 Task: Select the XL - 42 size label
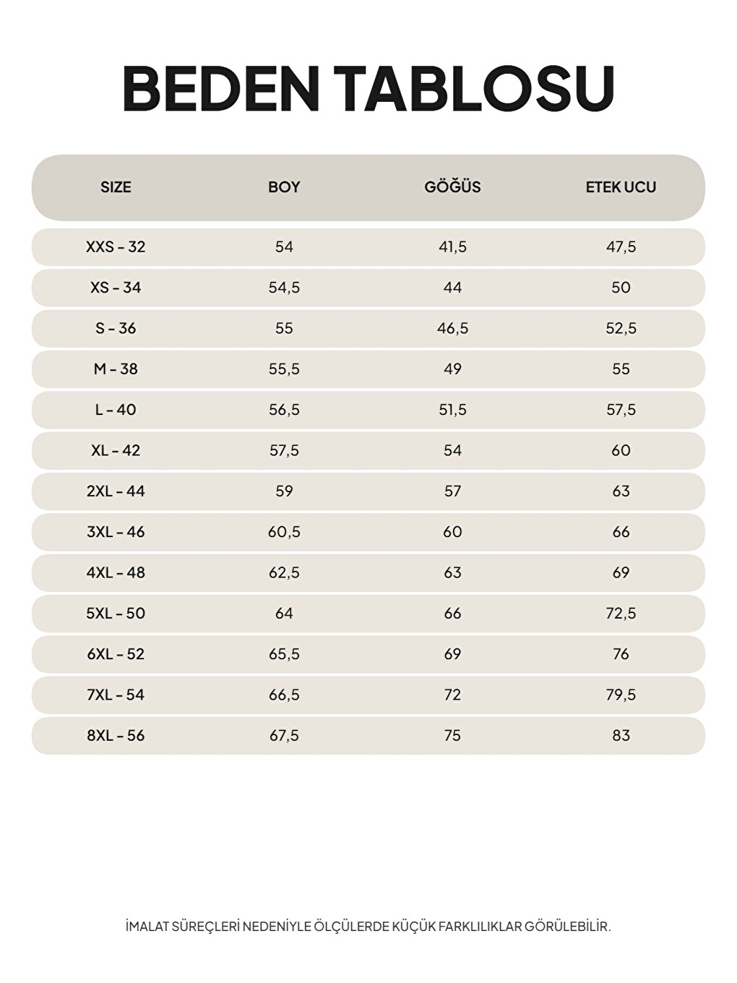pos(116,450)
